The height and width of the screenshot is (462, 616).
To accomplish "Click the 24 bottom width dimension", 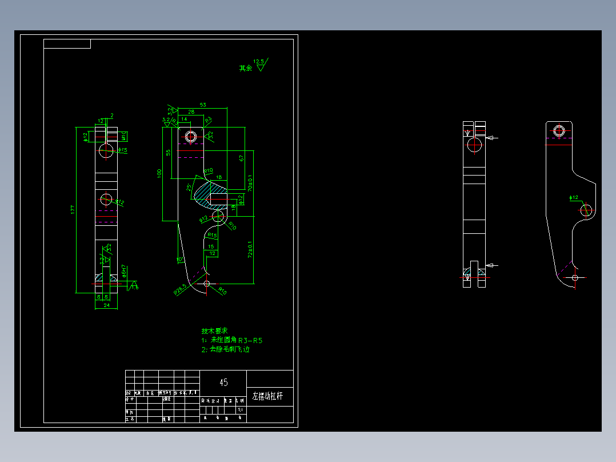I will click(x=106, y=305).
